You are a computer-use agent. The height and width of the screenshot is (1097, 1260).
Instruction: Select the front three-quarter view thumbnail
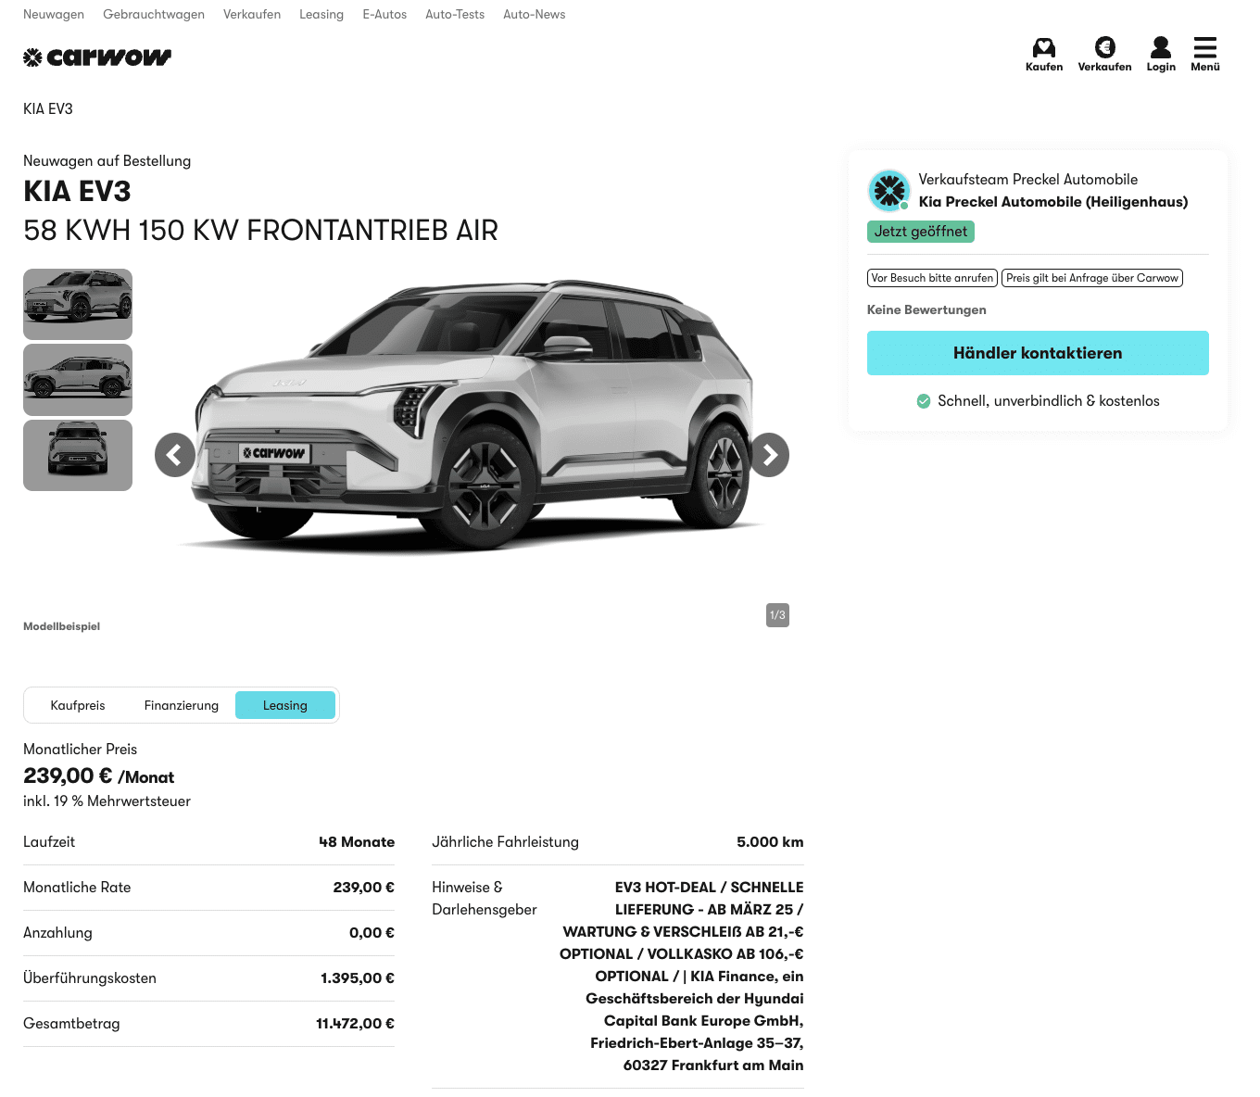tap(78, 304)
